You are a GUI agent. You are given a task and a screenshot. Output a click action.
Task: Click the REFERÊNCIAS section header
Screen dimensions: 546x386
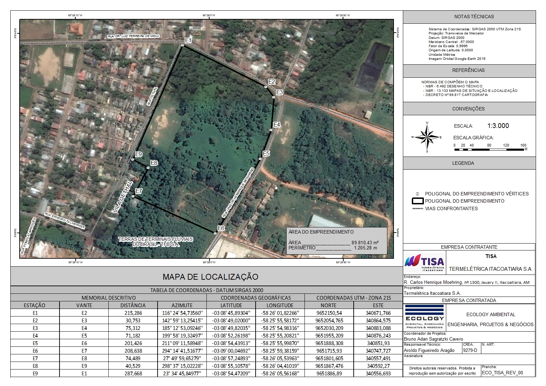pos(469,70)
